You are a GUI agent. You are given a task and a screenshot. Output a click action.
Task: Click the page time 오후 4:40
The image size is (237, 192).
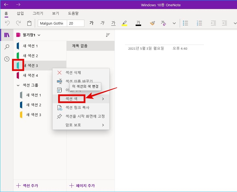pos(180,48)
